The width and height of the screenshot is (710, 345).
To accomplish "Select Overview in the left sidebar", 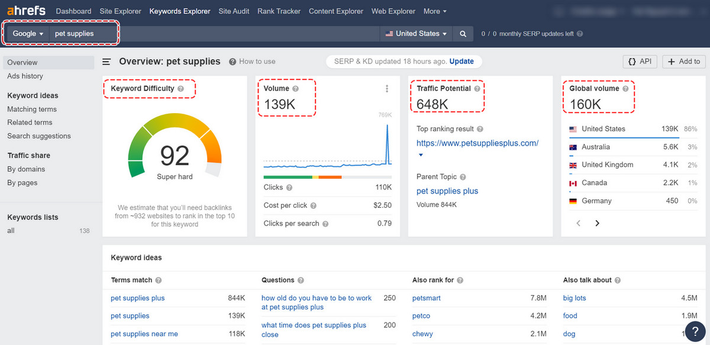I will pyautogui.click(x=49, y=63).
